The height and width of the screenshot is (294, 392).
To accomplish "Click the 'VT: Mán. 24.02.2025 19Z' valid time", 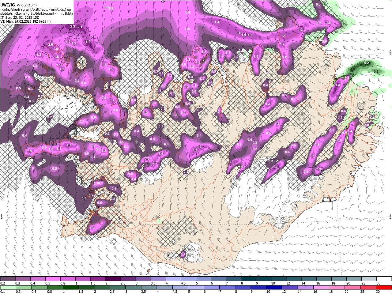I will (x=19, y=22).
